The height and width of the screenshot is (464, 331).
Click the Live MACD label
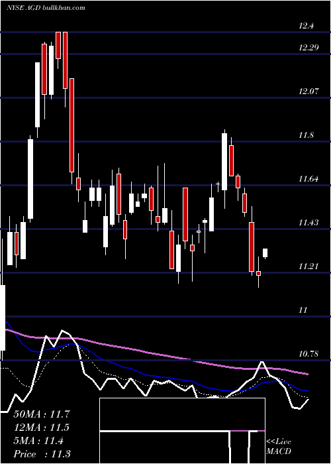(279, 446)
